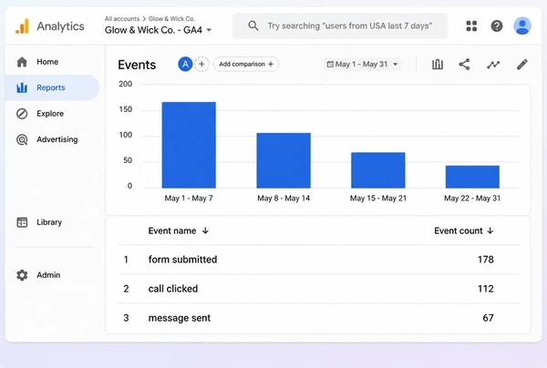This screenshot has height=368, width=547.
Task: Click the Analytics title text
Action: click(x=61, y=26)
